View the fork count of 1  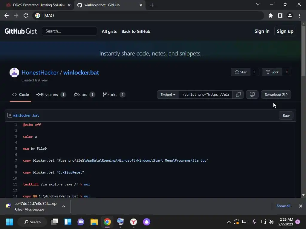[x=287, y=72]
